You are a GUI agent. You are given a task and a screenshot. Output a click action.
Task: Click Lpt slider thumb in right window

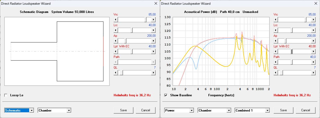pyautogui.click(x=292, y=51)
